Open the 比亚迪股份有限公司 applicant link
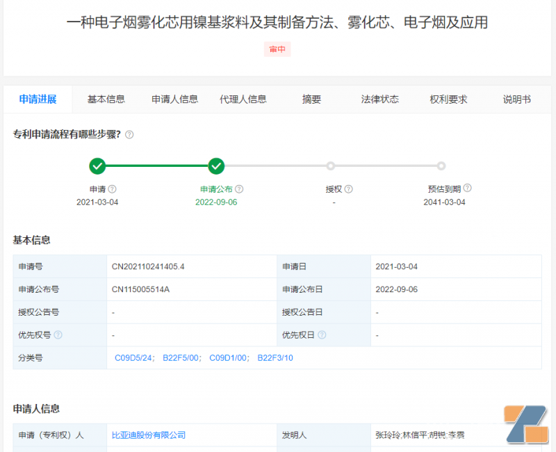This screenshot has height=452, width=556. (151, 435)
